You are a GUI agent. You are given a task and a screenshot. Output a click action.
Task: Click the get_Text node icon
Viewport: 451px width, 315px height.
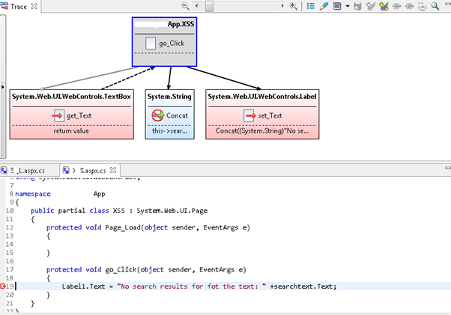click(59, 115)
